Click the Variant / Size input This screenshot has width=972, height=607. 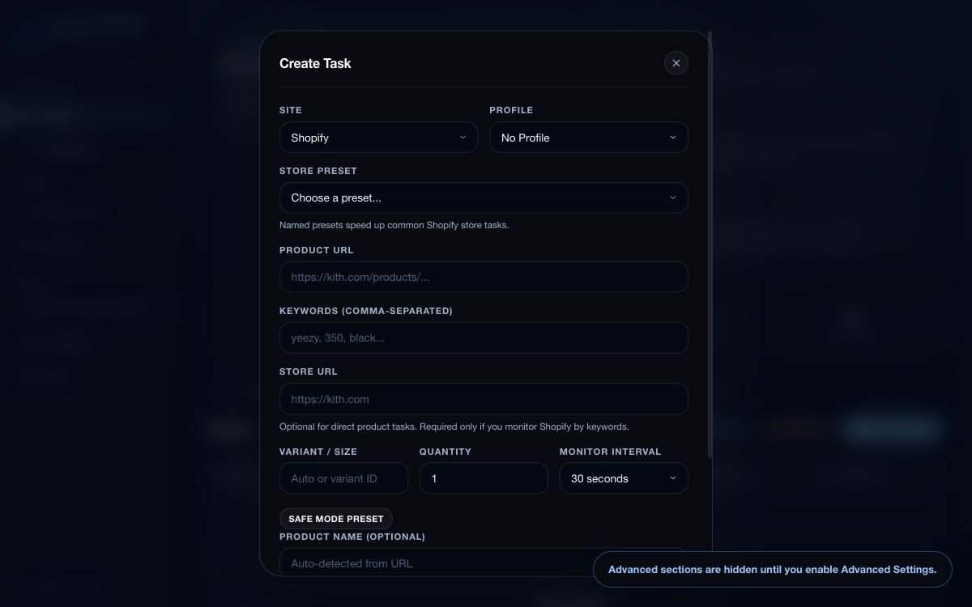[343, 478]
